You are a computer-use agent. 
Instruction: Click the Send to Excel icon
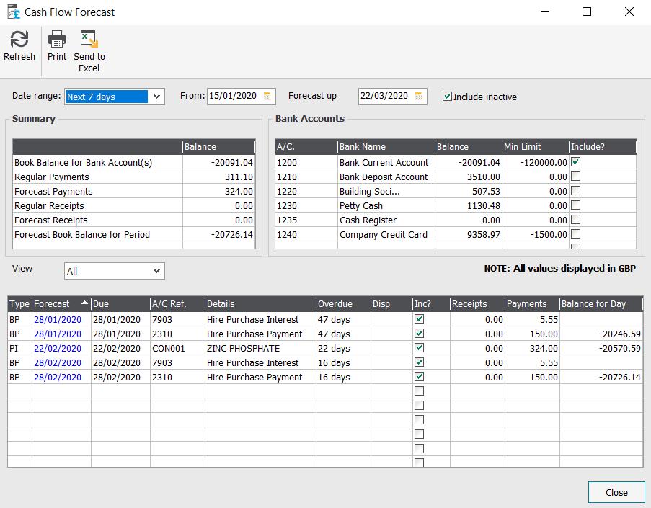click(x=89, y=40)
